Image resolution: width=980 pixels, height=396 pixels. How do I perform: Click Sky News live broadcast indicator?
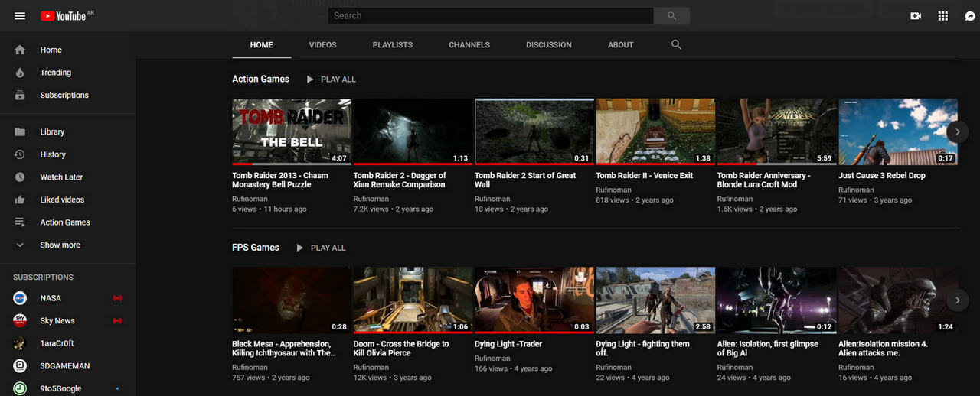(x=117, y=321)
